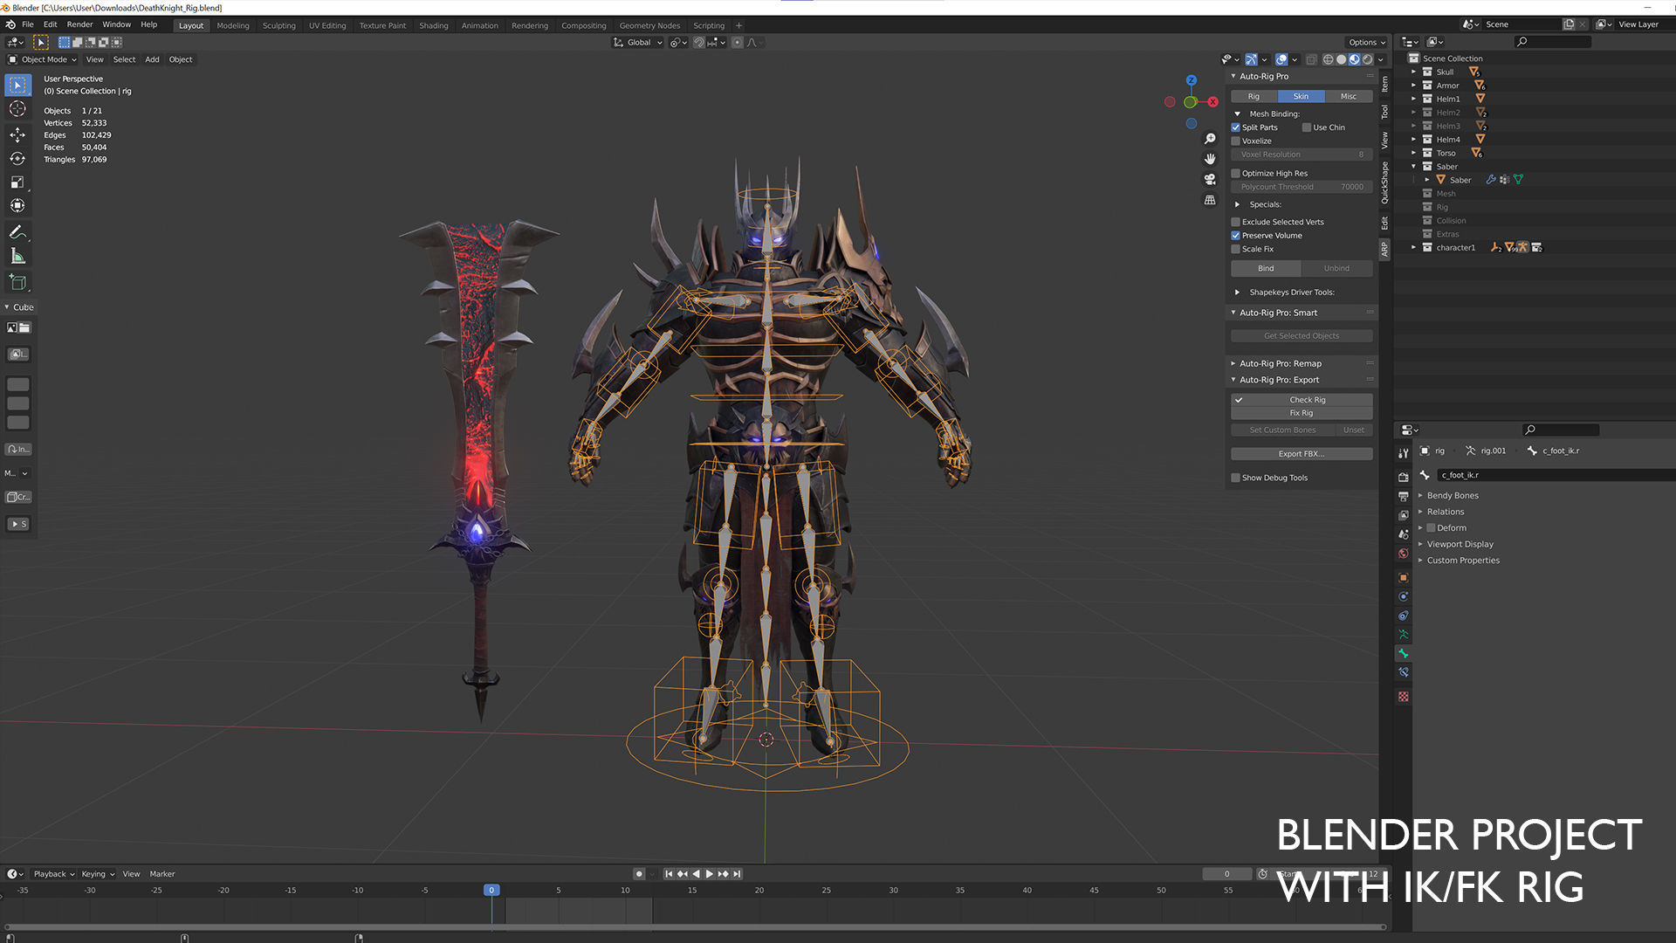
Task: Switch to the Sculpting workspace tab
Action: click(x=279, y=25)
